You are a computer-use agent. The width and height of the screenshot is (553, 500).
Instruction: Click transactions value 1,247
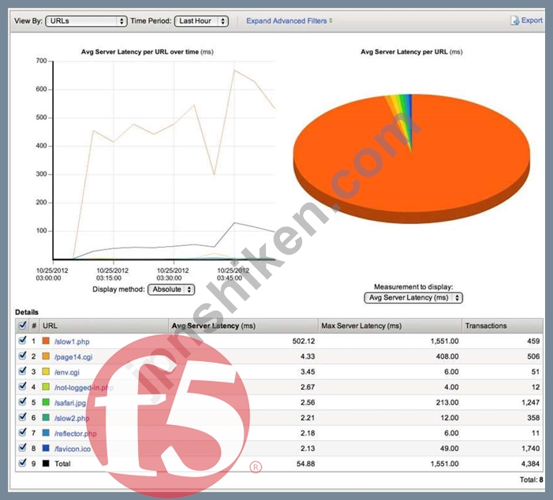pyautogui.click(x=530, y=402)
